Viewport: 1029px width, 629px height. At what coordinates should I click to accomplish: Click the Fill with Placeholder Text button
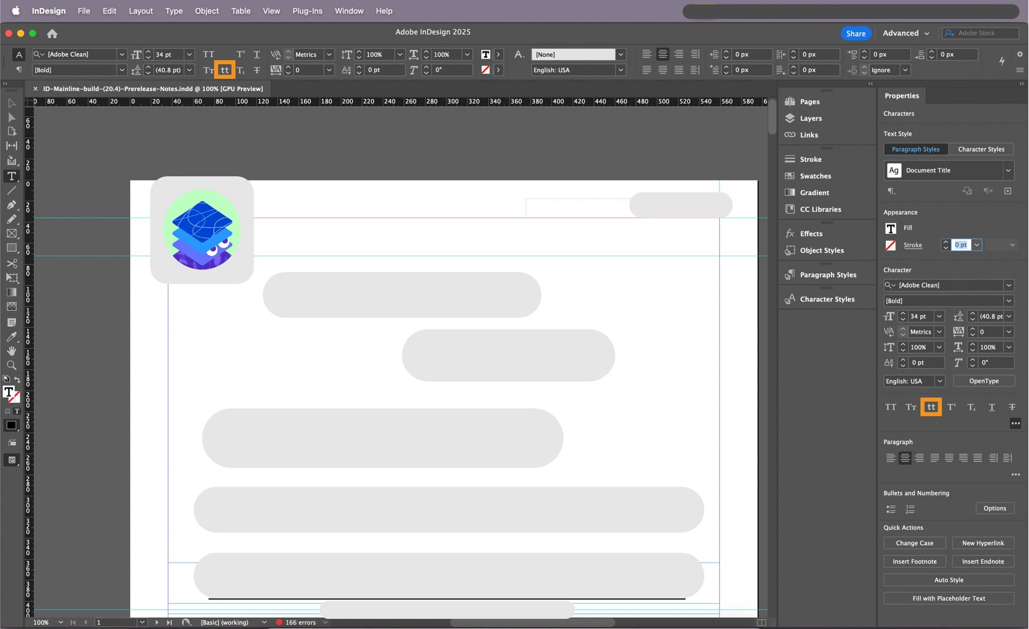click(x=949, y=598)
